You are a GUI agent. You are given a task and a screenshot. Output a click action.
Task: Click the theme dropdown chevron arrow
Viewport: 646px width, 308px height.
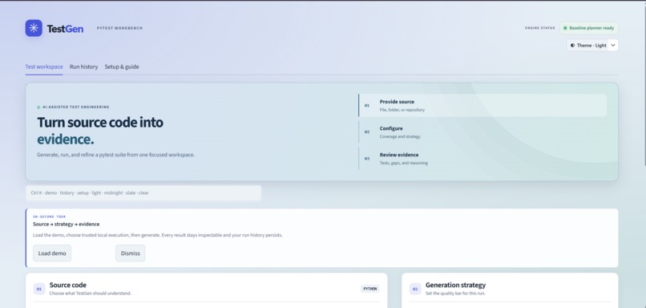coord(613,46)
